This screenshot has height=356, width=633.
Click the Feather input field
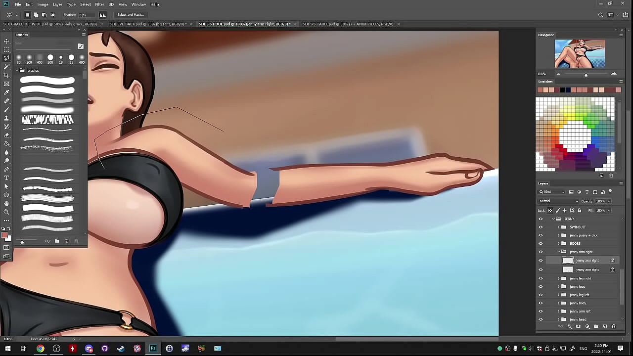(86, 15)
